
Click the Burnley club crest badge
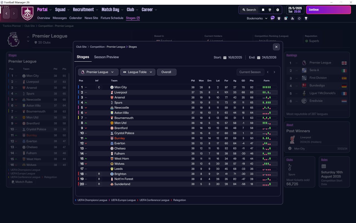click(x=27, y=13)
